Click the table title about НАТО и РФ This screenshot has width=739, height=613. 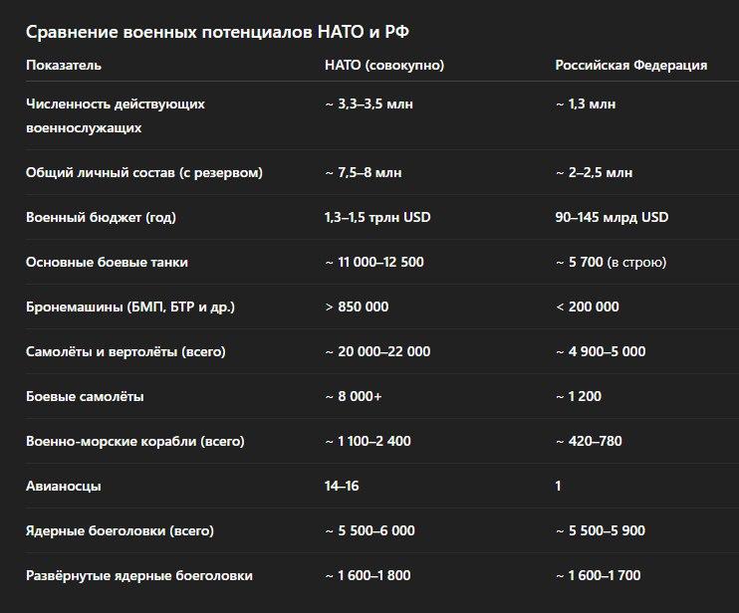tap(217, 32)
